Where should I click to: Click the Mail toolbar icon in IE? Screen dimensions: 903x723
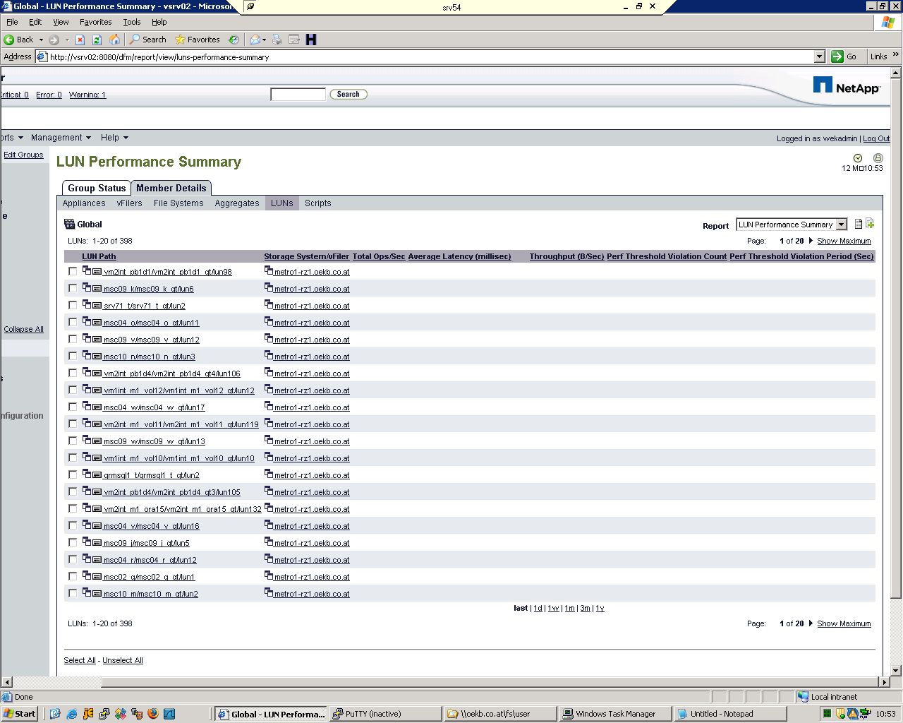255,40
